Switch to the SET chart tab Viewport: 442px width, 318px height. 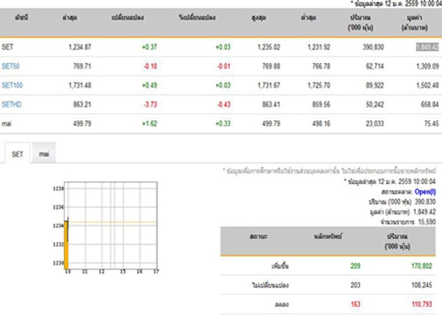[x=17, y=154]
